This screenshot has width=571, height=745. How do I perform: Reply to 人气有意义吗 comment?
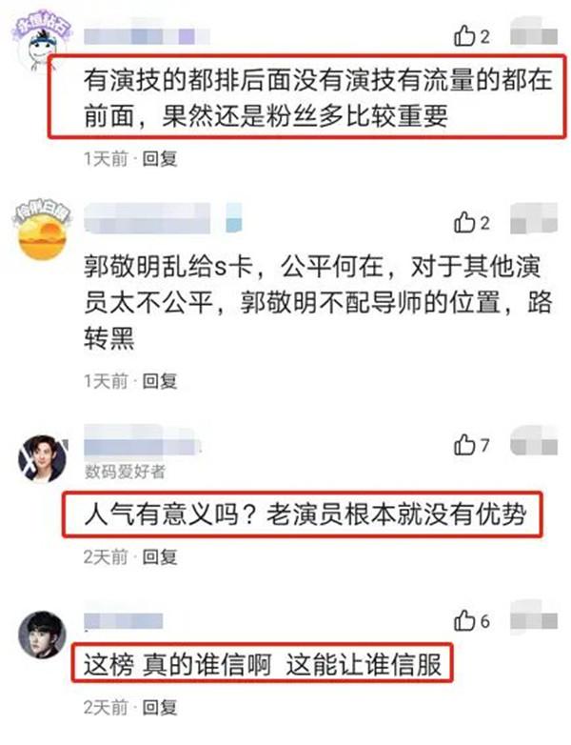click(x=160, y=556)
